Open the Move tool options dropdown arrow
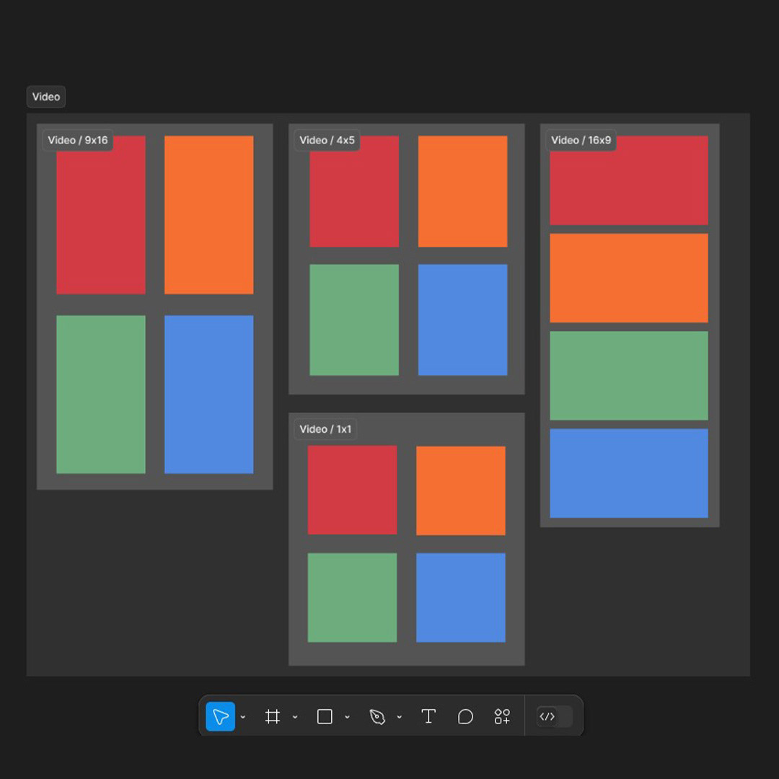Image resolution: width=779 pixels, height=779 pixels. (x=243, y=717)
